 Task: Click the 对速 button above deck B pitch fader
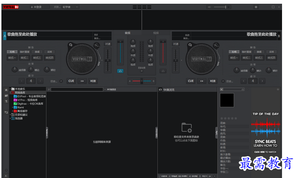[x=175, y=44]
